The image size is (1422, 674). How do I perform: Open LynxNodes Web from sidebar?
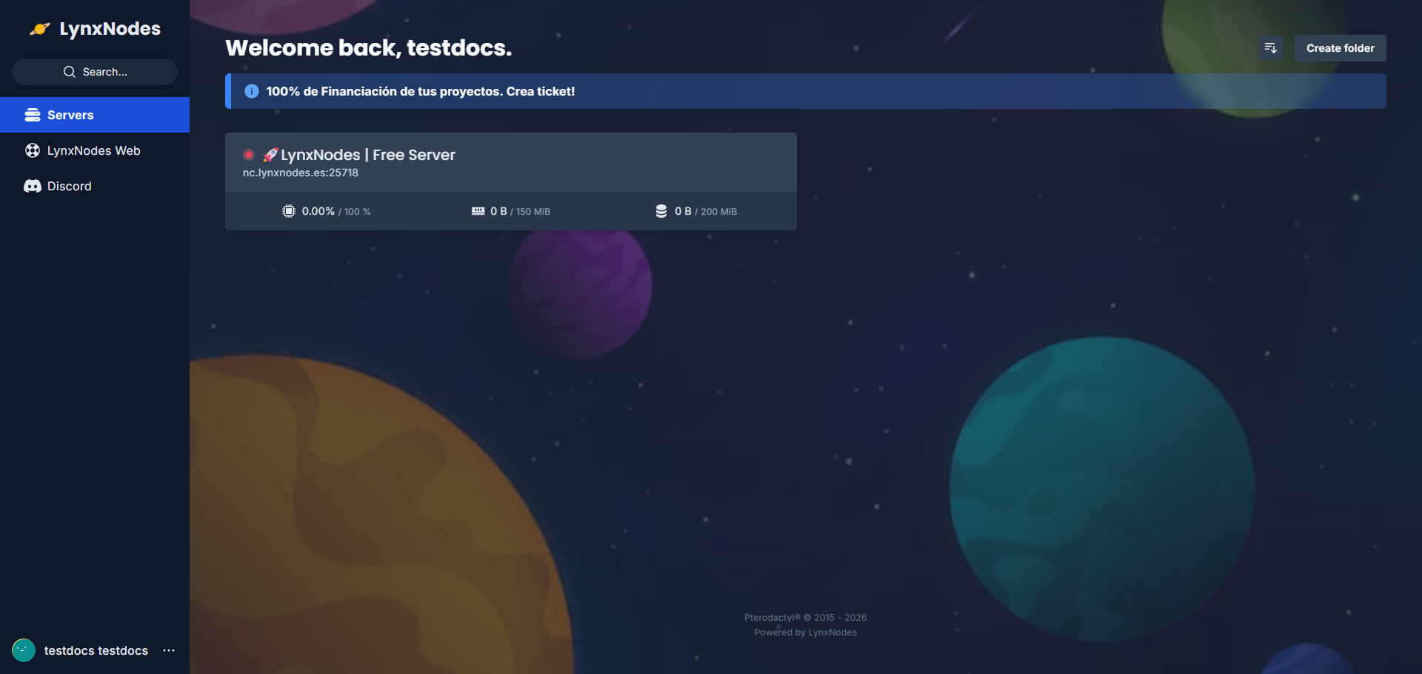click(95, 150)
